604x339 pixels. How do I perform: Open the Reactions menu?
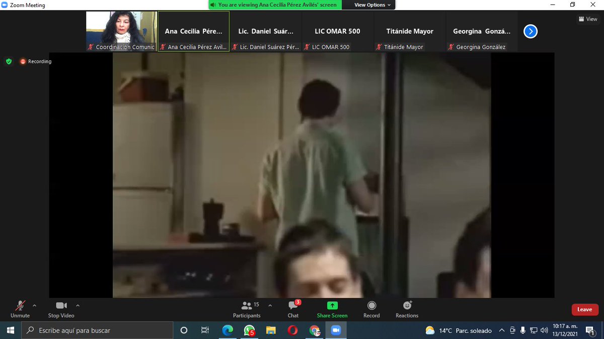click(407, 309)
